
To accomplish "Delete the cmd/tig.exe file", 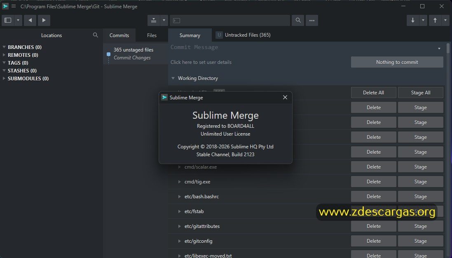I will coord(373,182).
